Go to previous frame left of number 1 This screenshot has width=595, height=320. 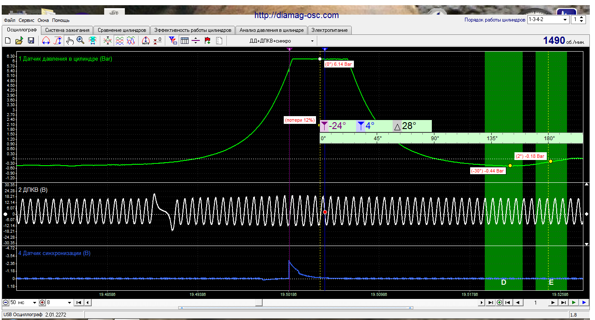coord(518,302)
